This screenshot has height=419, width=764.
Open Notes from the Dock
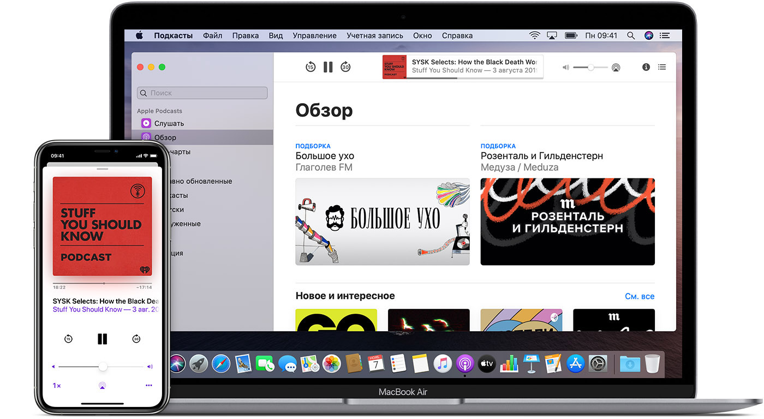point(420,363)
